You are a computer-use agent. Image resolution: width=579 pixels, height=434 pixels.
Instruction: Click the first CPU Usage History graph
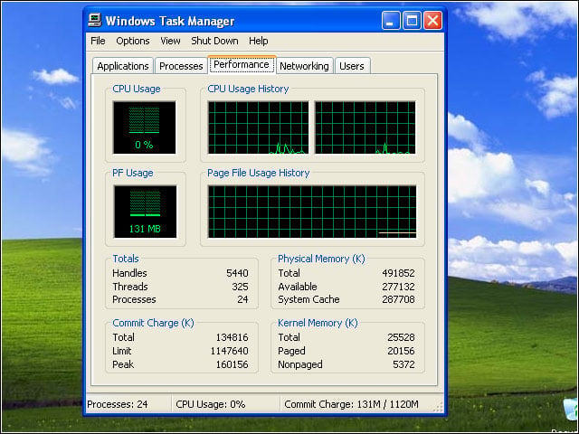258,127
